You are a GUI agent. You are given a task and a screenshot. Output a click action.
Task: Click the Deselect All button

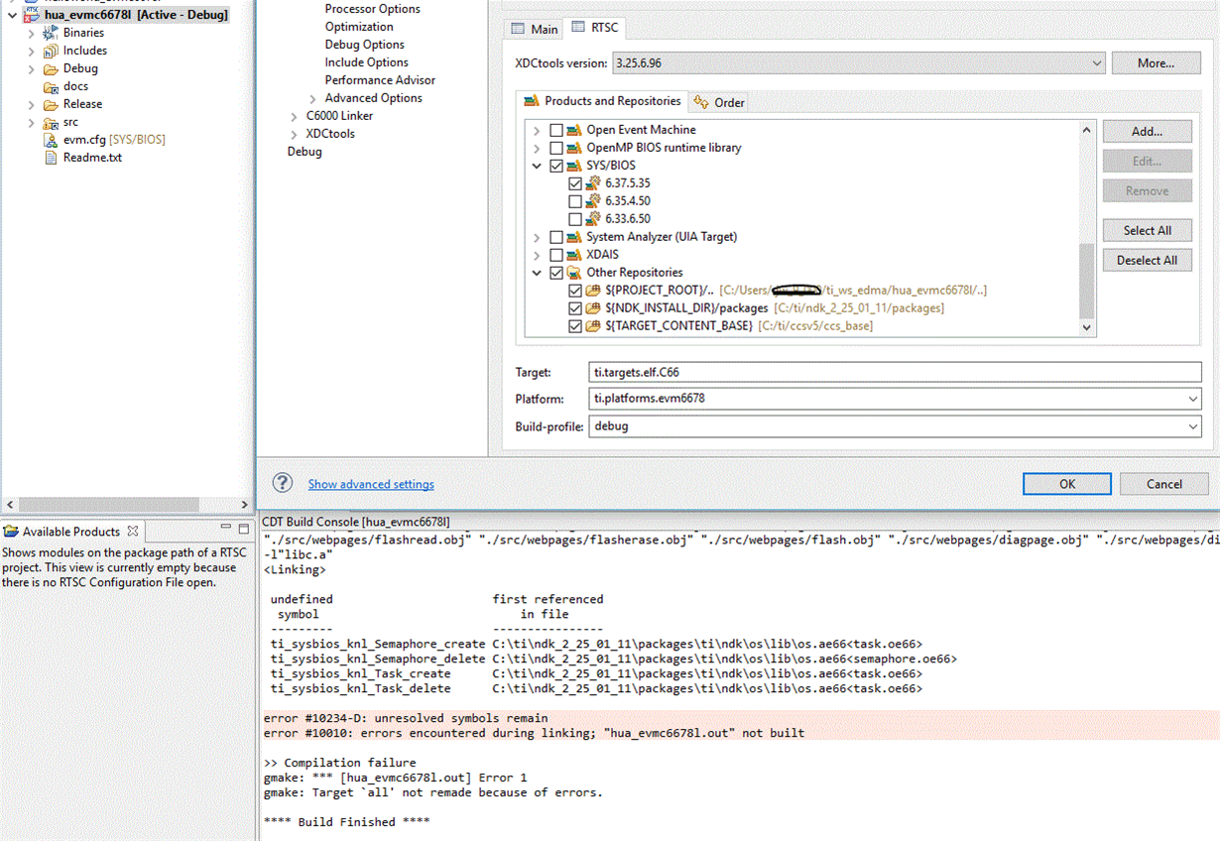click(1148, 260)
